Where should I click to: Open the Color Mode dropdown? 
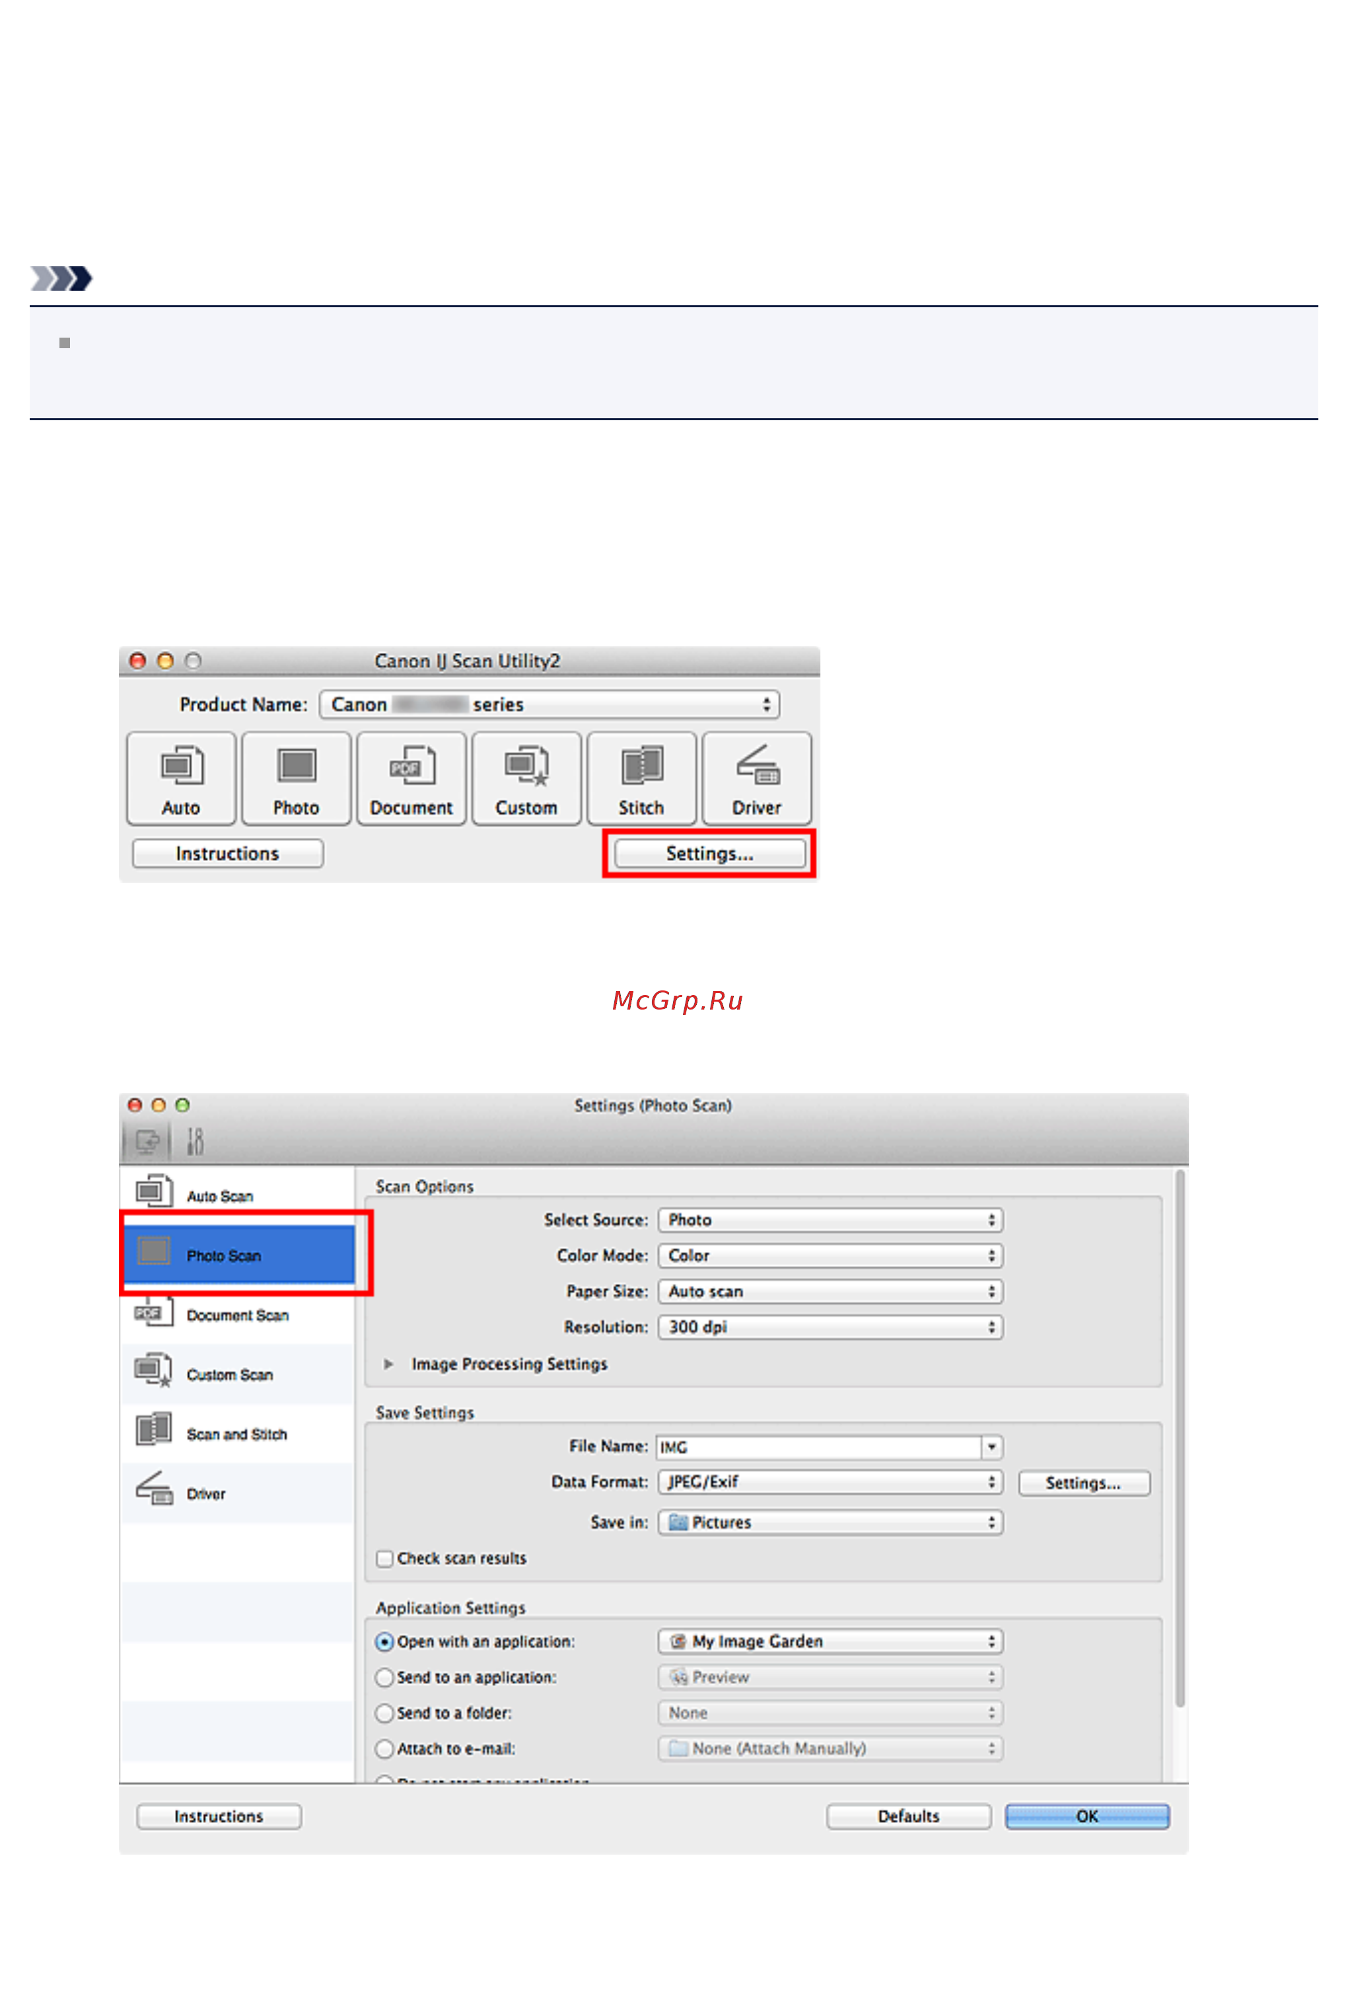[830, 1255]
